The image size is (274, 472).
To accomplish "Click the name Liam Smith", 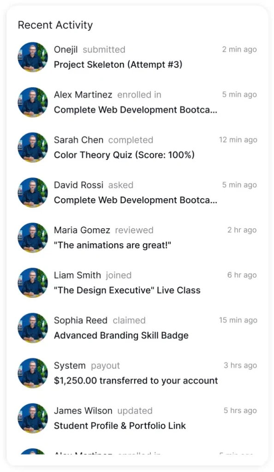I will point(77,276).
